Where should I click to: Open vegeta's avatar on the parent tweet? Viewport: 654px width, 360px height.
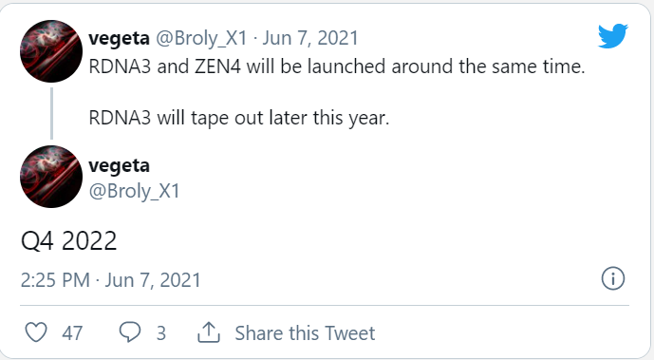(x=51, y=51)
